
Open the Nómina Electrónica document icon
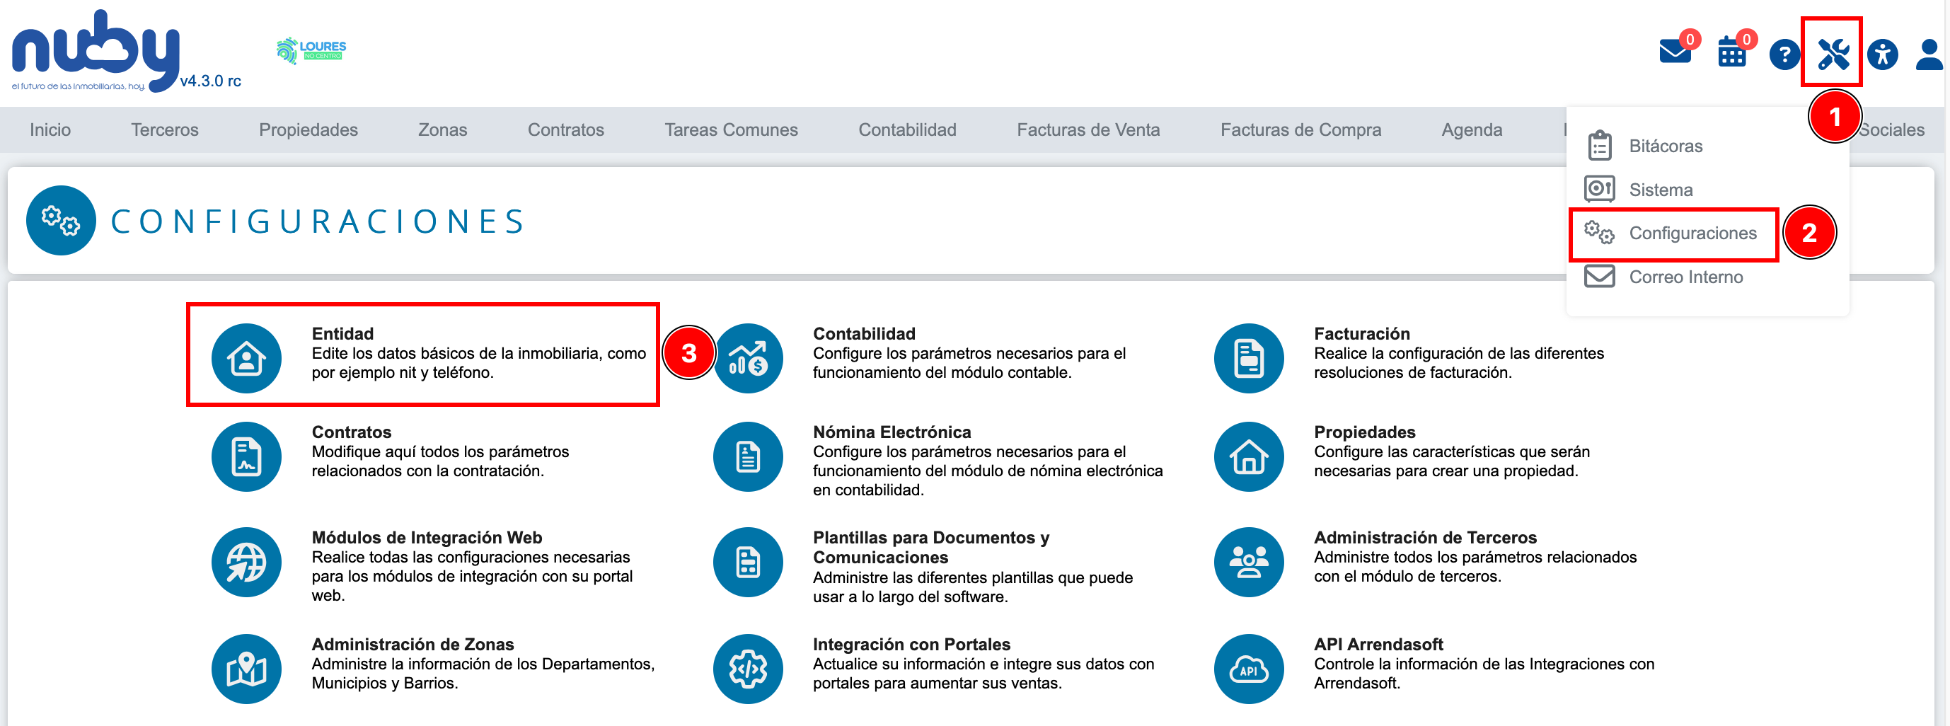[x=748, y=456]
